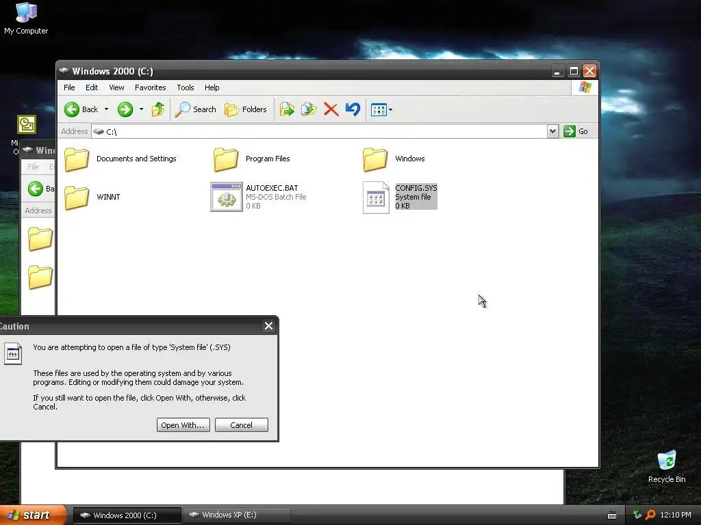Select the Program Files folder

click(x=252, y=159)
